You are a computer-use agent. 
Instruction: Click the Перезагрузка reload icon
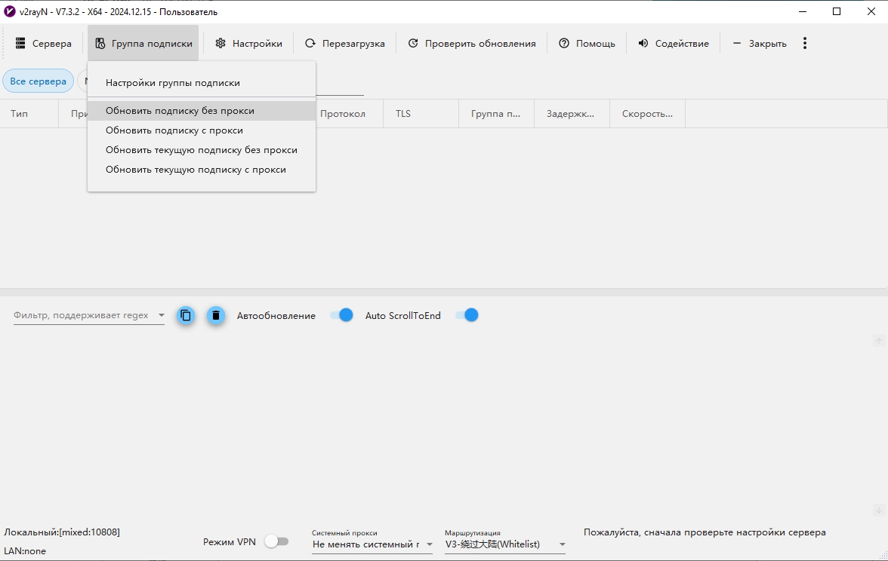pos(310,44)
